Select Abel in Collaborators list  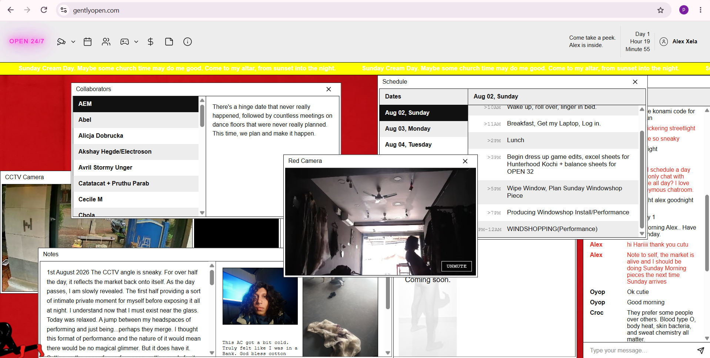tap(136, 120)
